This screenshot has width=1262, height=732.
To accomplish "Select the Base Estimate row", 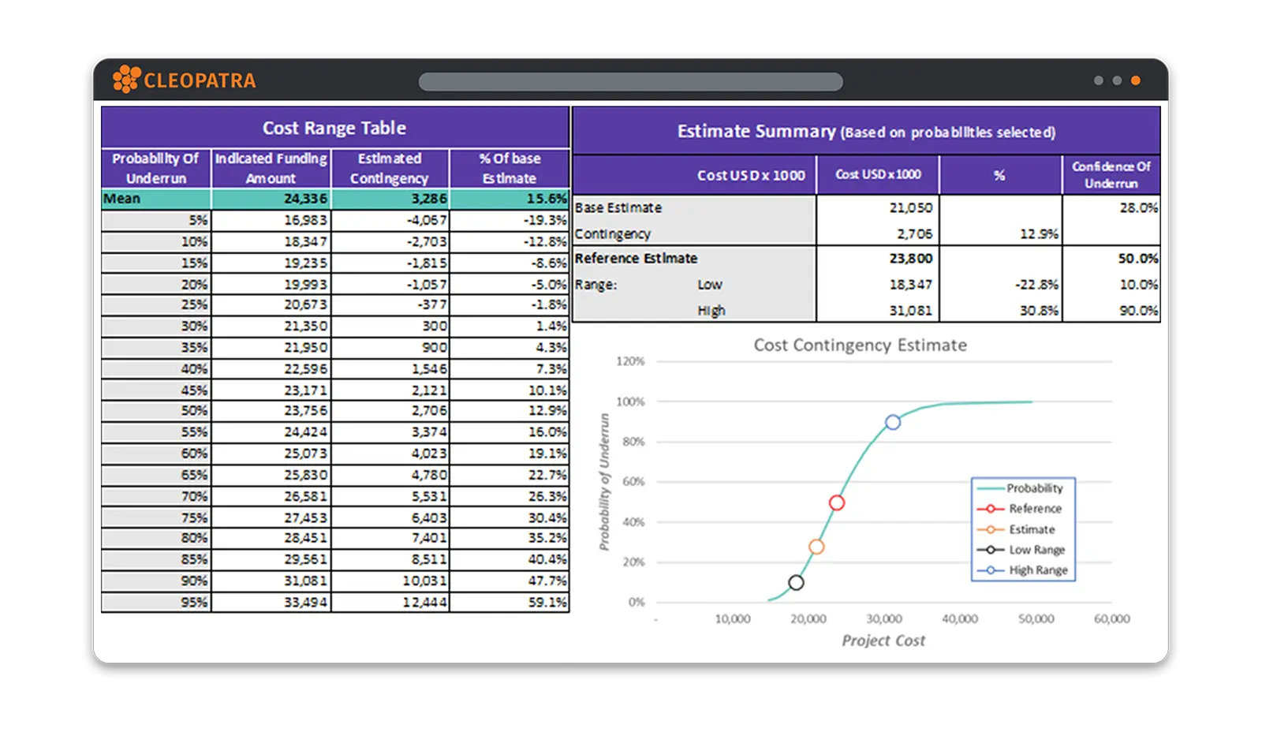I will 619,207.
